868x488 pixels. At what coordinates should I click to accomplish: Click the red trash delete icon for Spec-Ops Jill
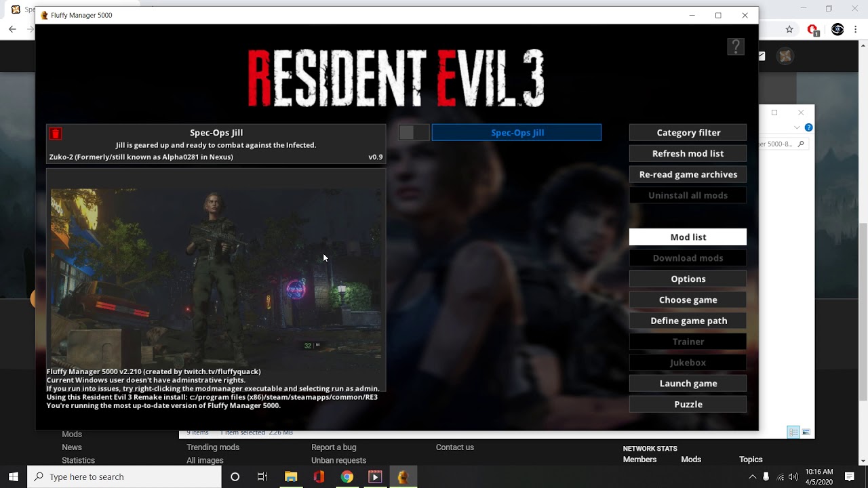coord(56,134)
